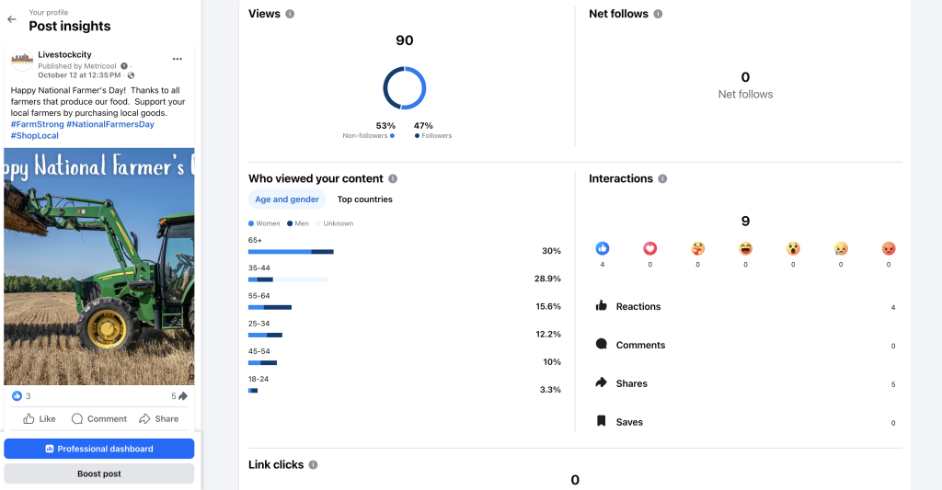Select the Age and gender tab
942x490 pixels.
287,199
